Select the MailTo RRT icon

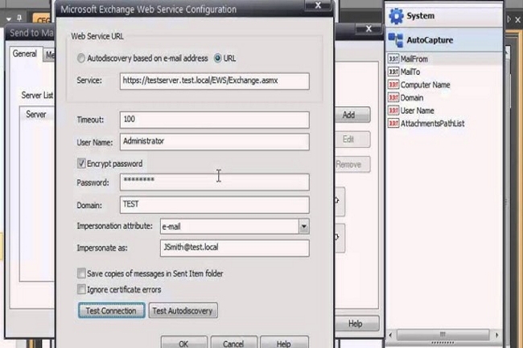393,72
